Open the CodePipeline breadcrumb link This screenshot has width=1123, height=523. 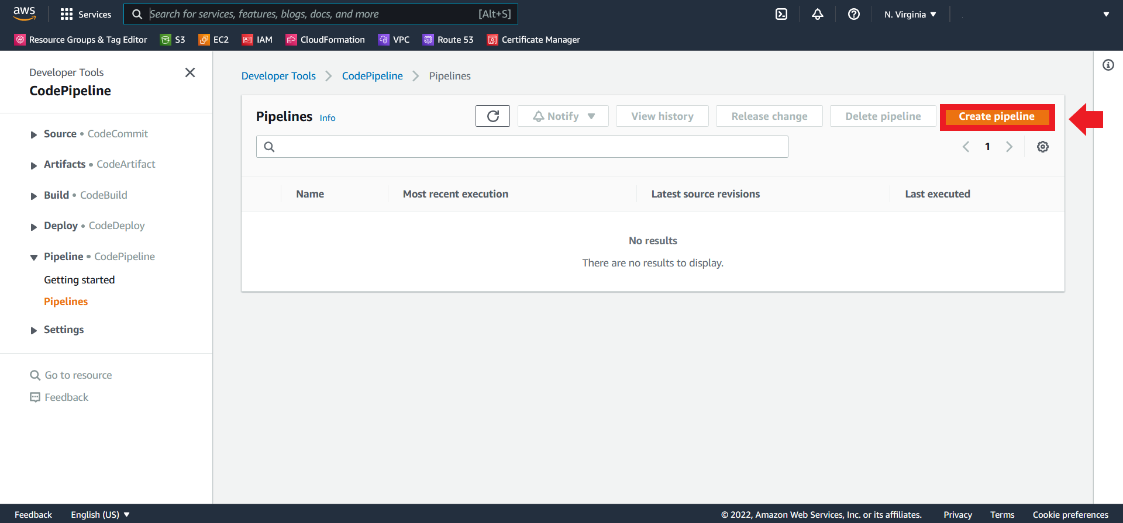373,76
